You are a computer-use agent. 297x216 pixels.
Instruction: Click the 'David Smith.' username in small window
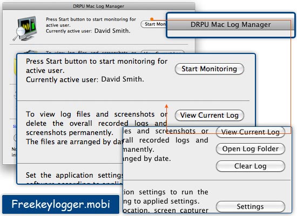112,31
